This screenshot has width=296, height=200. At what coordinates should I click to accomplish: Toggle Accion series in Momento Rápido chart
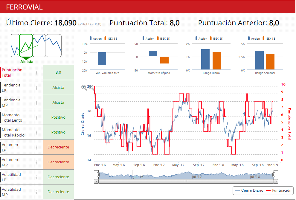click(x=149, y=38)
